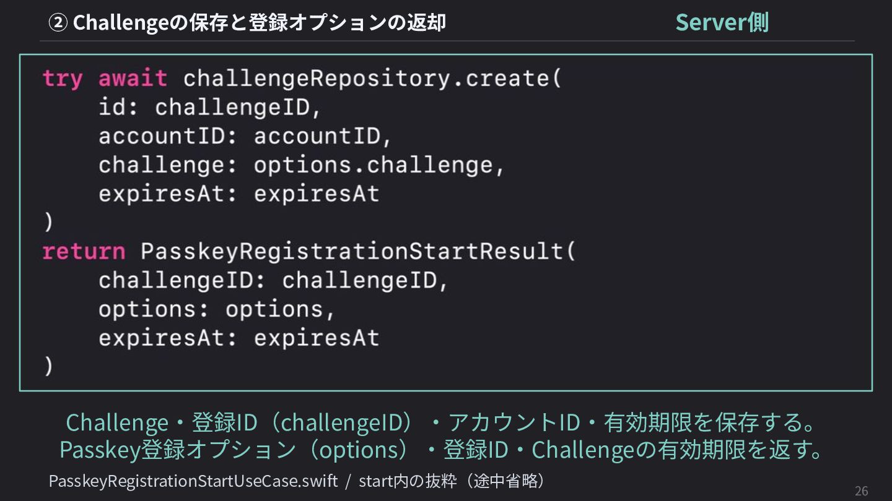Click the last expiresAt: expiresAt line
Image resolution: width=892 pixels, height=501 pixels.
click(239, 338)
